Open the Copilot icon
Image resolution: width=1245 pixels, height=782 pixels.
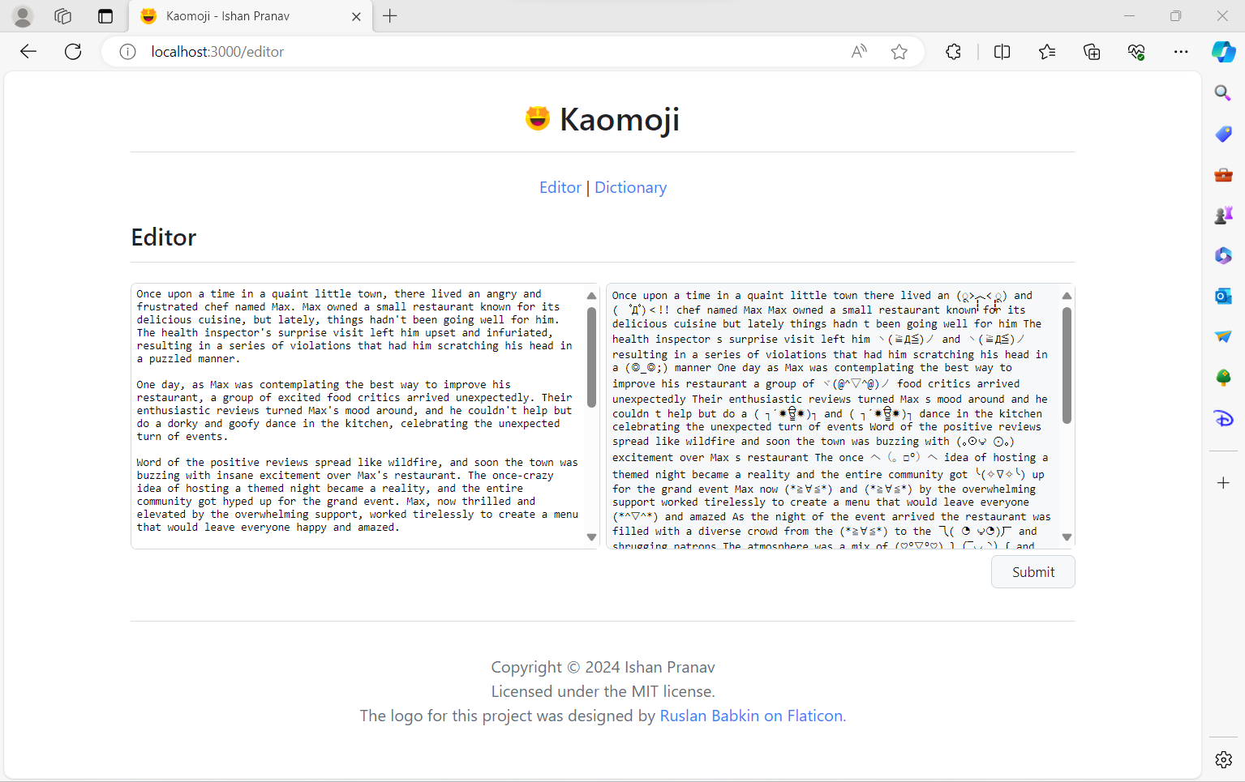1223,52
